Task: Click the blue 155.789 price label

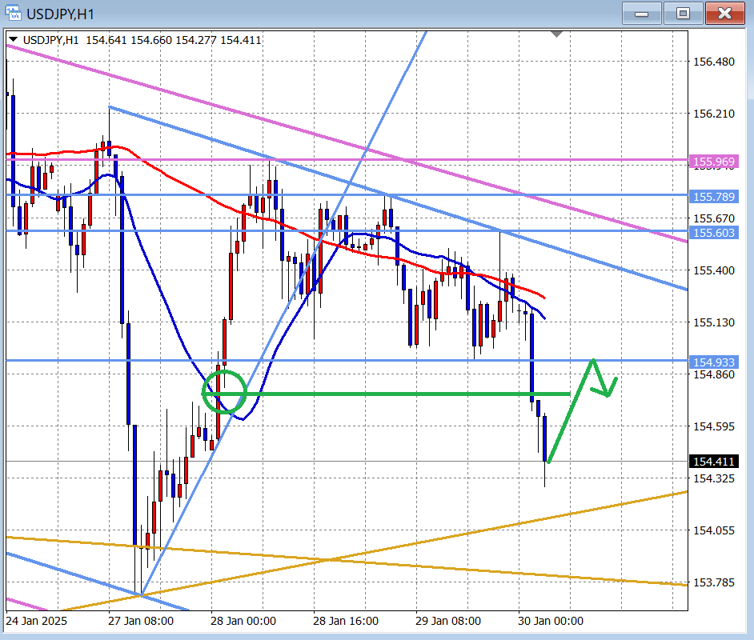Action: [x=714, y=196]
